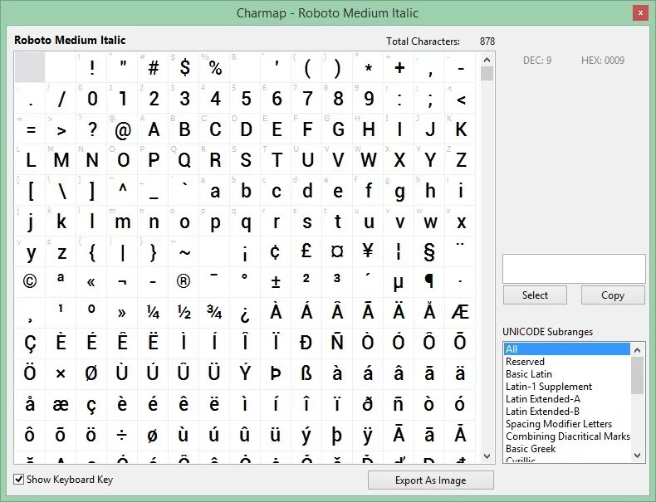Click subranges list scrollbar thumb
This screenshot has width=656, height=502.
(637, 375)
